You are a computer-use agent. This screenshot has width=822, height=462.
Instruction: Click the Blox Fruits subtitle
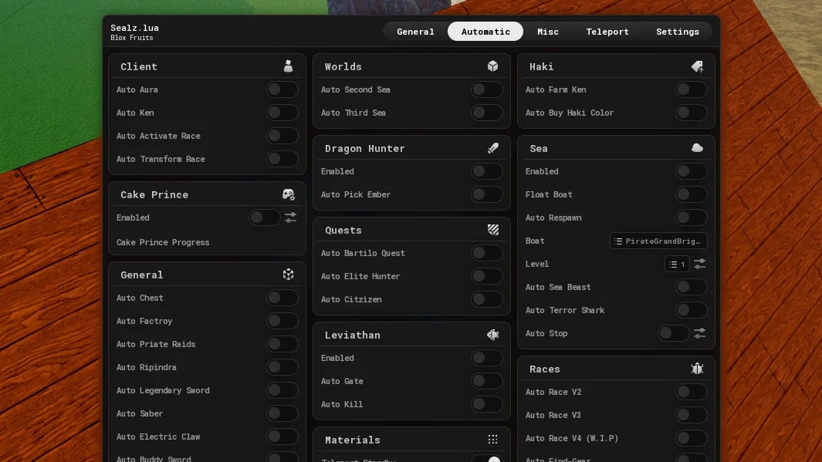click(x=131, y=38)
